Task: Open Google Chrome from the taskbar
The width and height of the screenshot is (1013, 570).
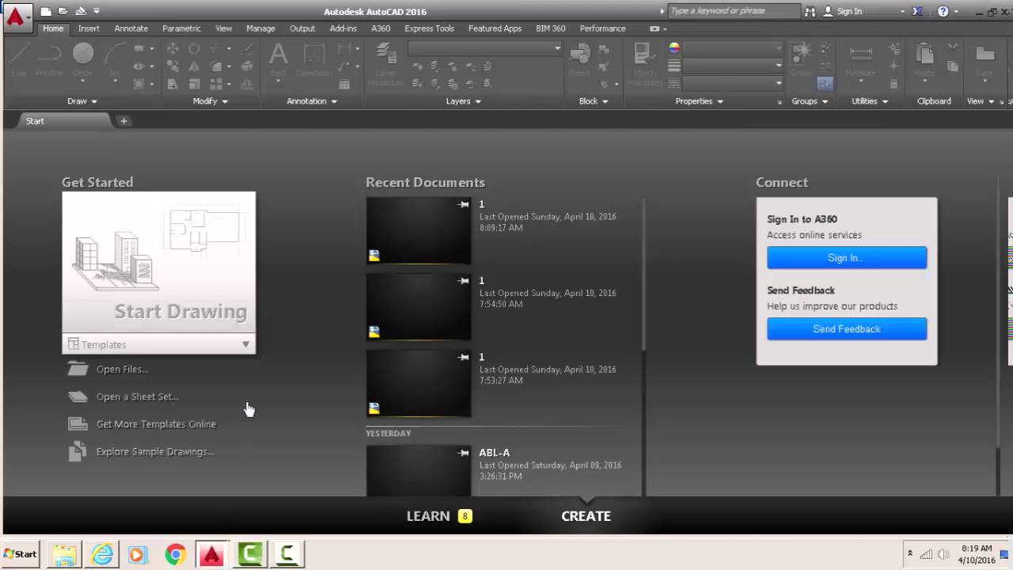Action: click(176, 554)
